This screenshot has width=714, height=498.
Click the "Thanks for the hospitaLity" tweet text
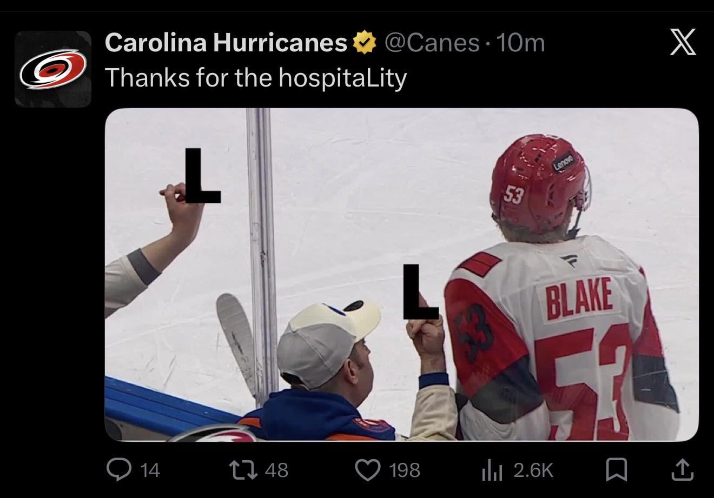click(255, 77)
